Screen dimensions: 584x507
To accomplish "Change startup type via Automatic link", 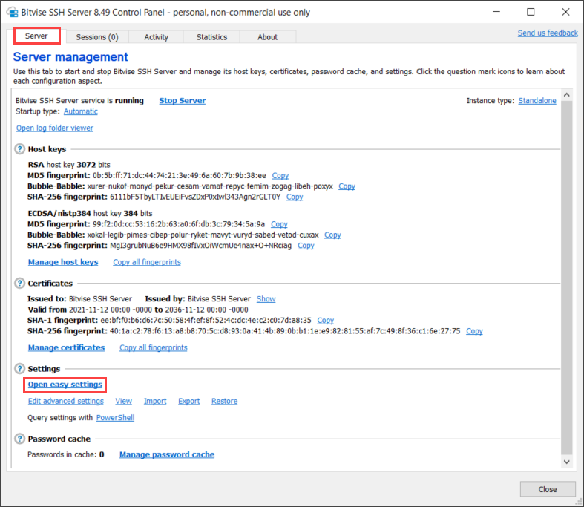I will 80,111.
